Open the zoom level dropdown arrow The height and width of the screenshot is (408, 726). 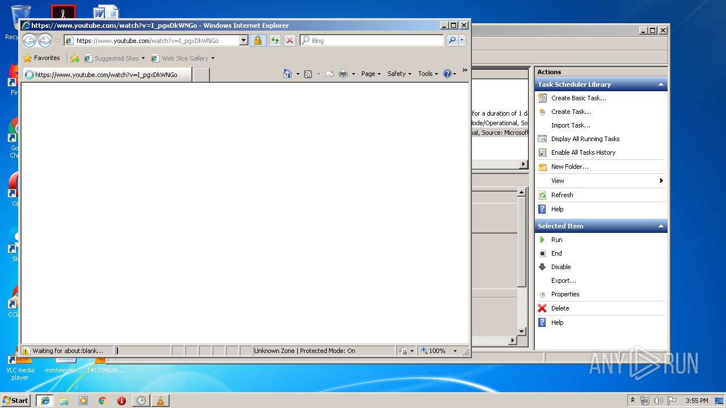[455, 351]
